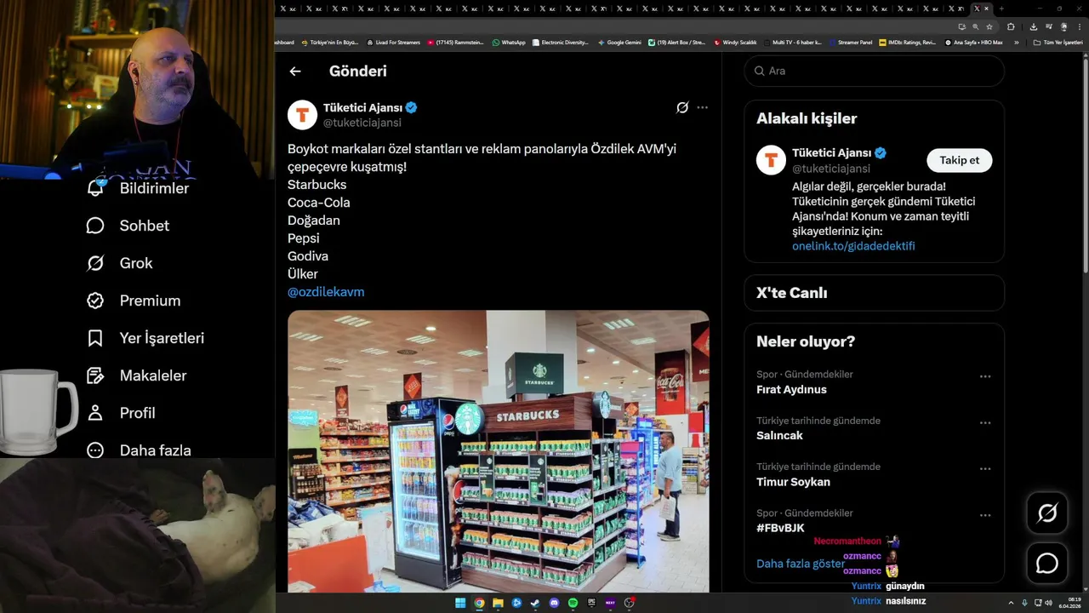Open the Timur Soykan trend

pyautogui.click(x=793, y=482)
